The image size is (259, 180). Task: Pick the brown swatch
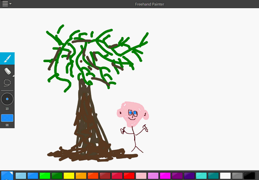pos(105,176)
